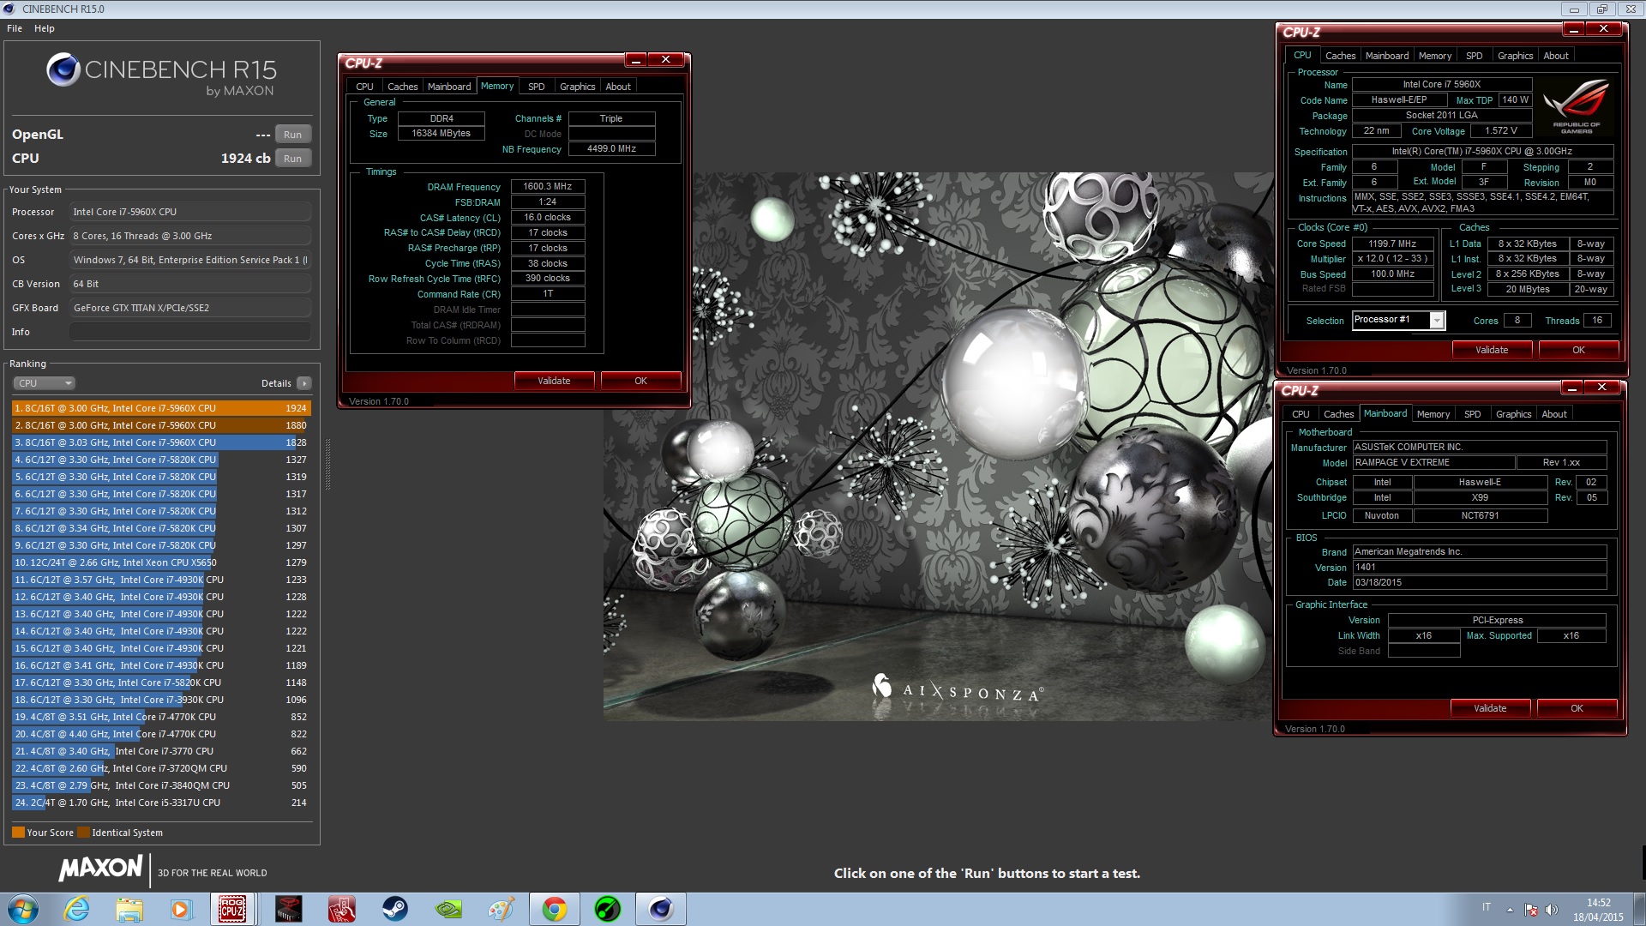1646x926 pixels.
Task: Click Validate in top-right CPU-Z window
Action: (1492, 350)
